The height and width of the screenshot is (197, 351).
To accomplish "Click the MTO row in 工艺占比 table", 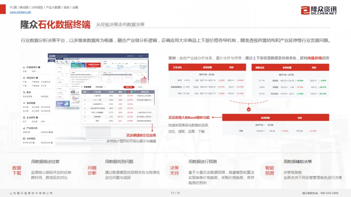I will click(x=207, y=80).
